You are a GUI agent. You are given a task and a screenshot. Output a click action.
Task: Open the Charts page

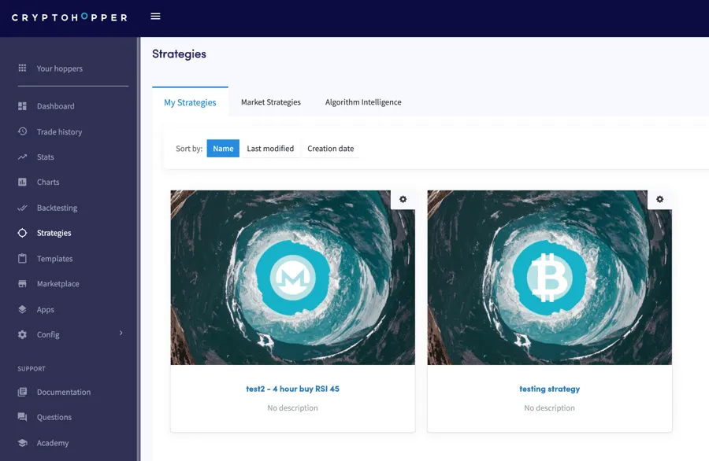pyautogui.click(x=48, y=182)
